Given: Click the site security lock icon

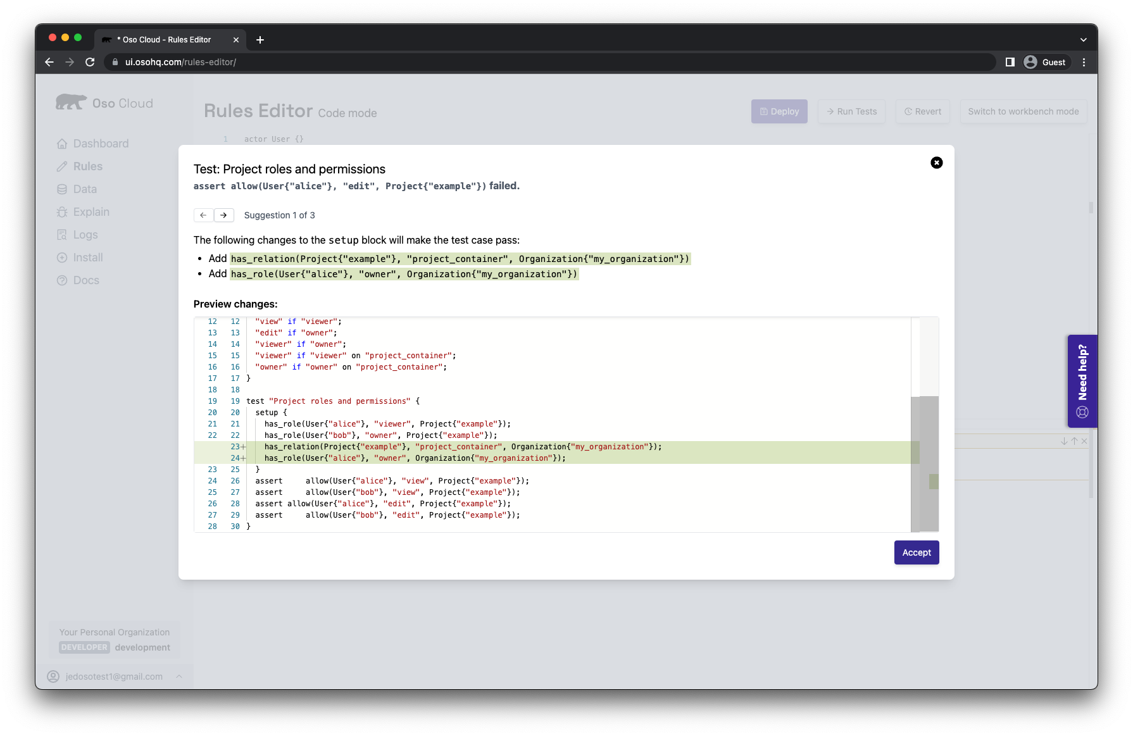Looking at the screenshot, I should (x=115, y=62).
